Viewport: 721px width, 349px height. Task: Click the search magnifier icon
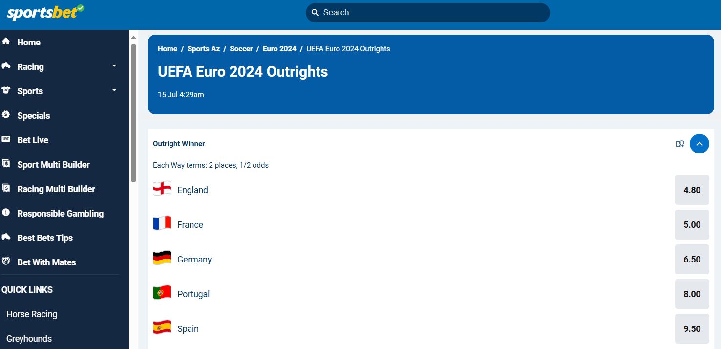coord(315,13)
